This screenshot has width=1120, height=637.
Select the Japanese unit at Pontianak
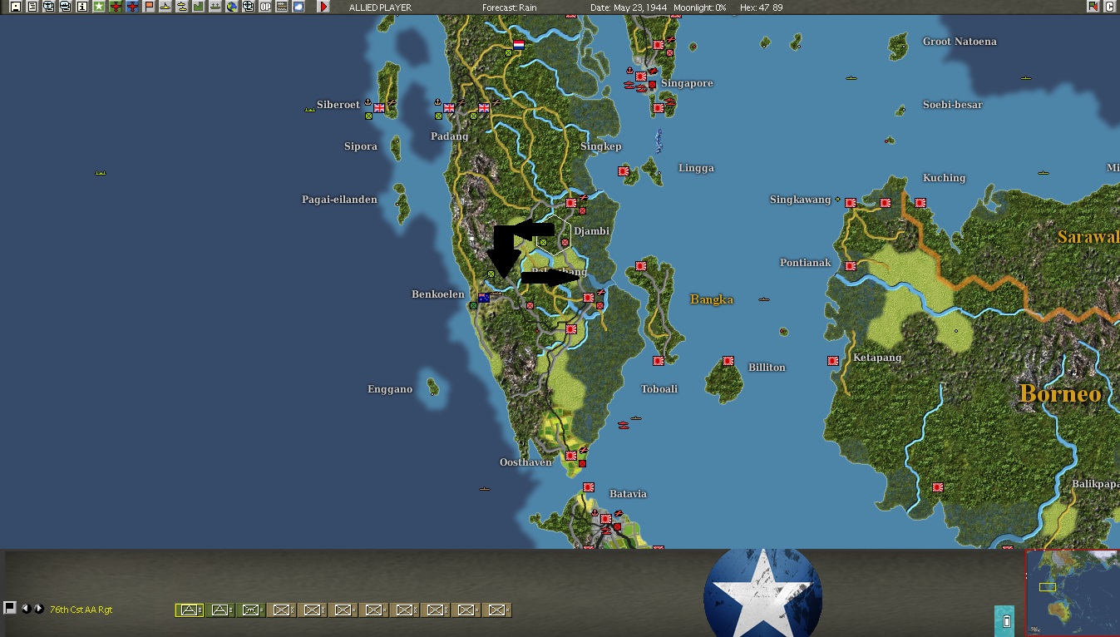pos(851,266)
